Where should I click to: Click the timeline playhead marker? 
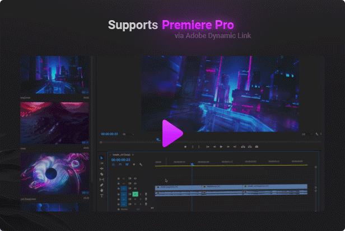click(x=192, y=164)
